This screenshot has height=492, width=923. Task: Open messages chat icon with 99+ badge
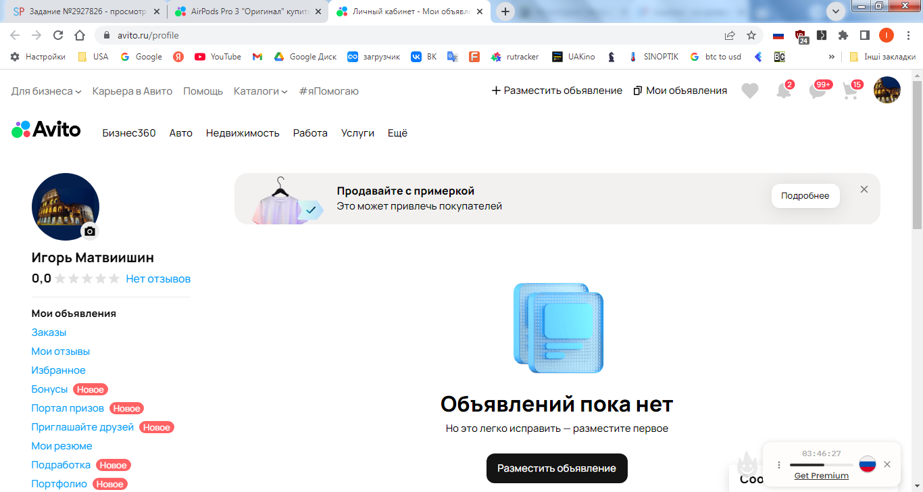[x=818, y=91]
